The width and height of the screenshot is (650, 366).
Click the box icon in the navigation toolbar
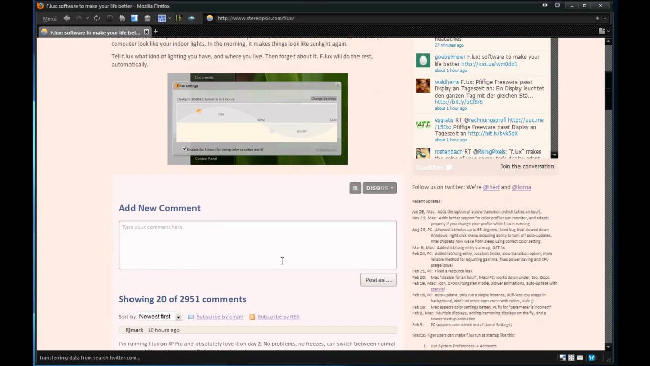pos(147,18)
